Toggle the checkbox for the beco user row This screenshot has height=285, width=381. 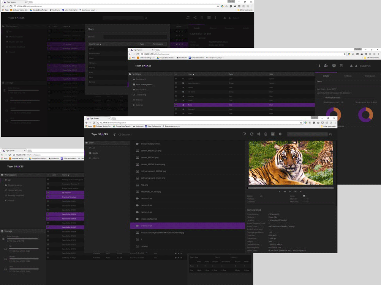(x=176, y=105)
